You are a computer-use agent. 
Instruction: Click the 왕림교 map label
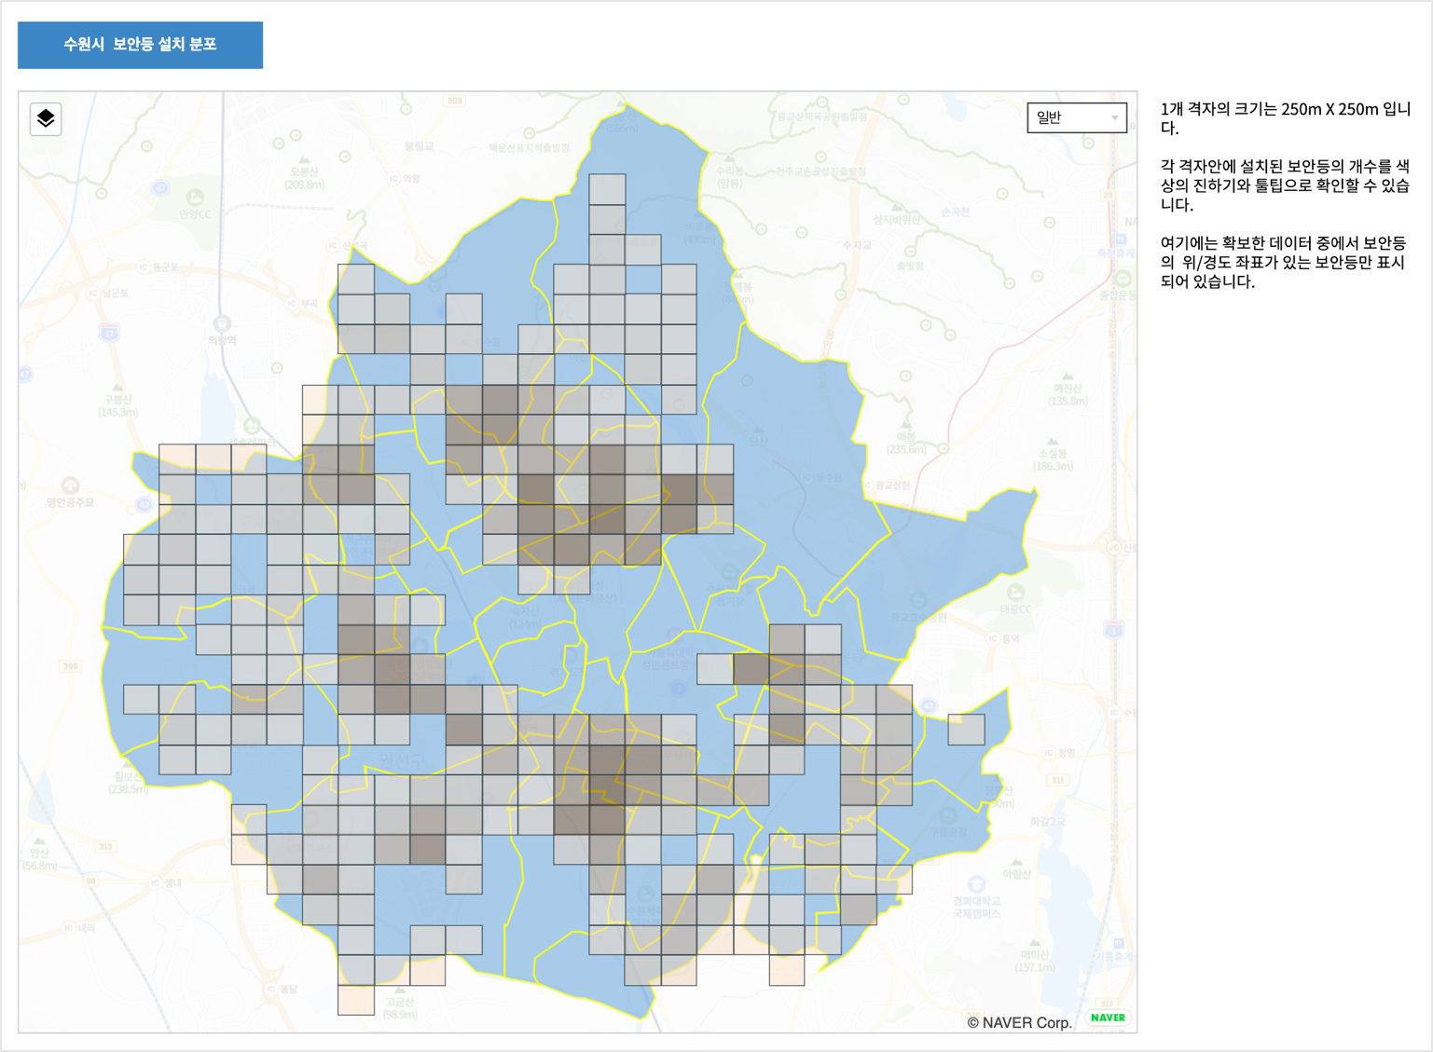tap(420, 146)
